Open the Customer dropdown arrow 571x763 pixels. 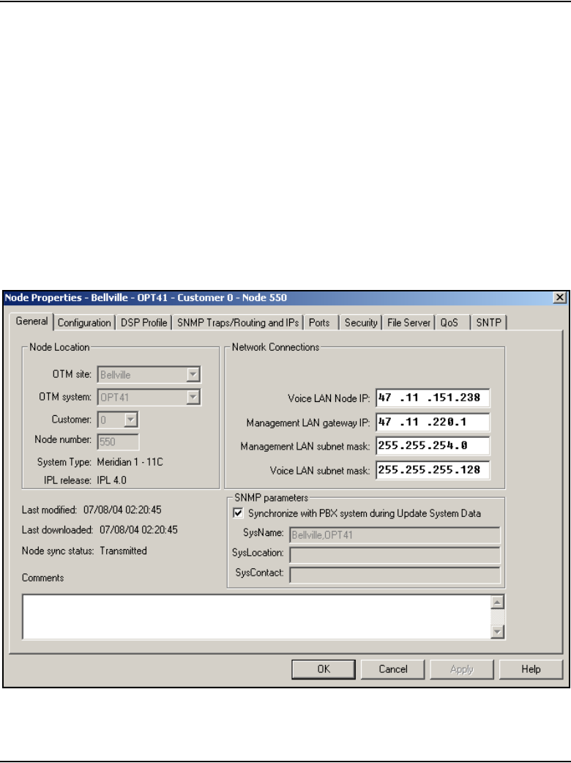click(131, 420)
